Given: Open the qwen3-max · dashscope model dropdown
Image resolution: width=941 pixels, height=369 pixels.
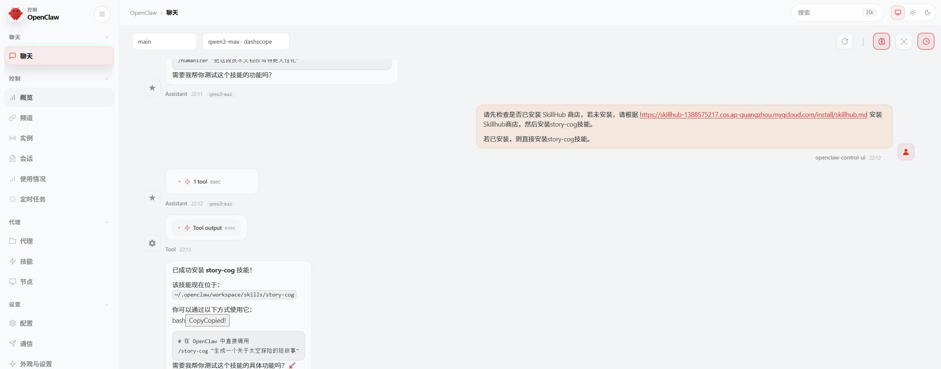Looking at the screenshot, I should (x=245, y=41).
